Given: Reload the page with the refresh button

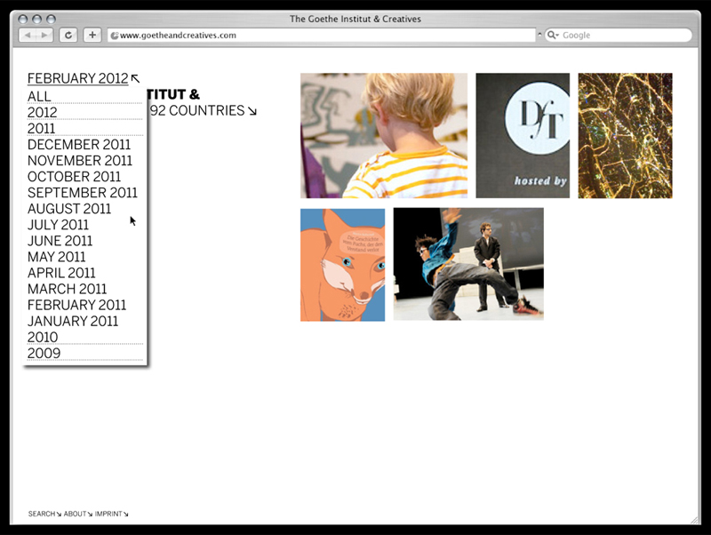Looking at the screenshot, I should point(68,35).
